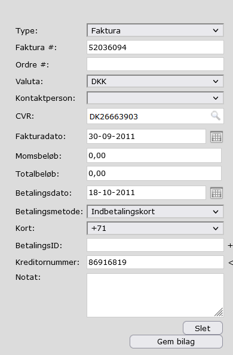Click the Totalbeløb: label
Image resolution: width=233 pixels, height=355 pixels.
pos(38,174)
